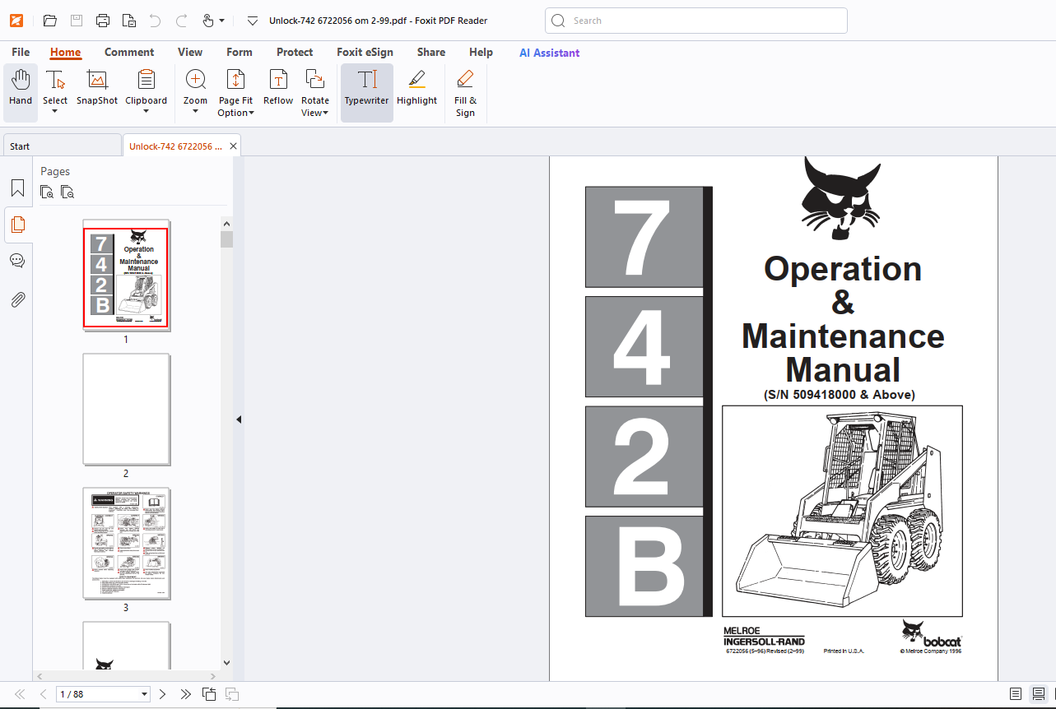Click the enlarge thumbnails icon in Pages panel
Viewport: 1056px width, 709px height.
click(x=48, y=192)
